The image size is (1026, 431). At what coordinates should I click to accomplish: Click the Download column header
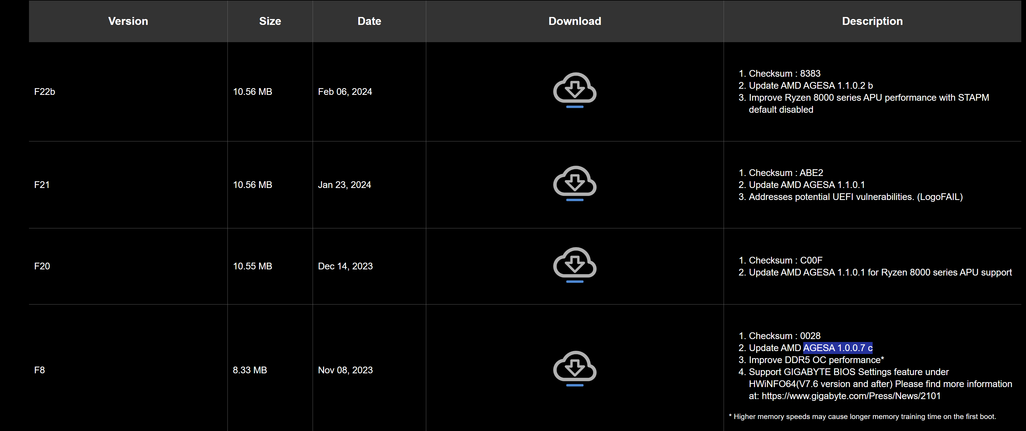[x=574, y=21]
